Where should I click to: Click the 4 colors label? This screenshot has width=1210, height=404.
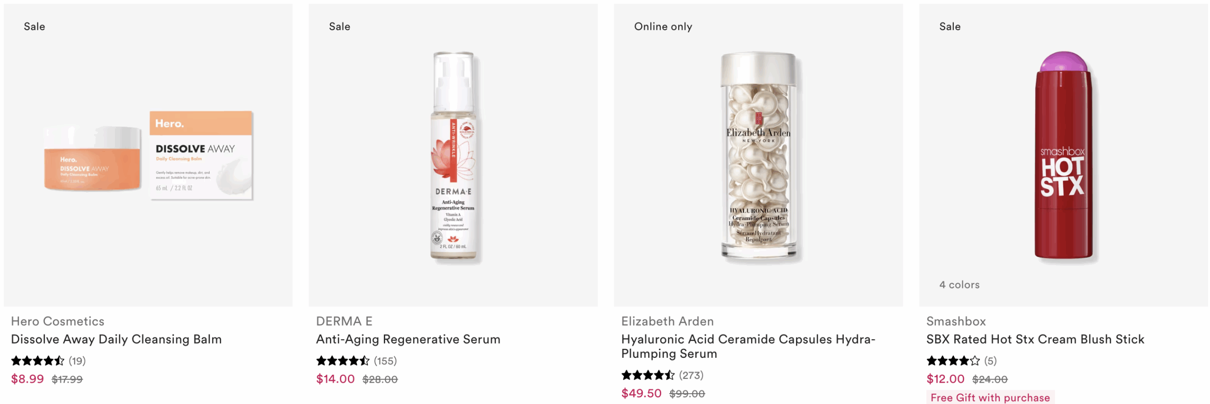(959, 285)
